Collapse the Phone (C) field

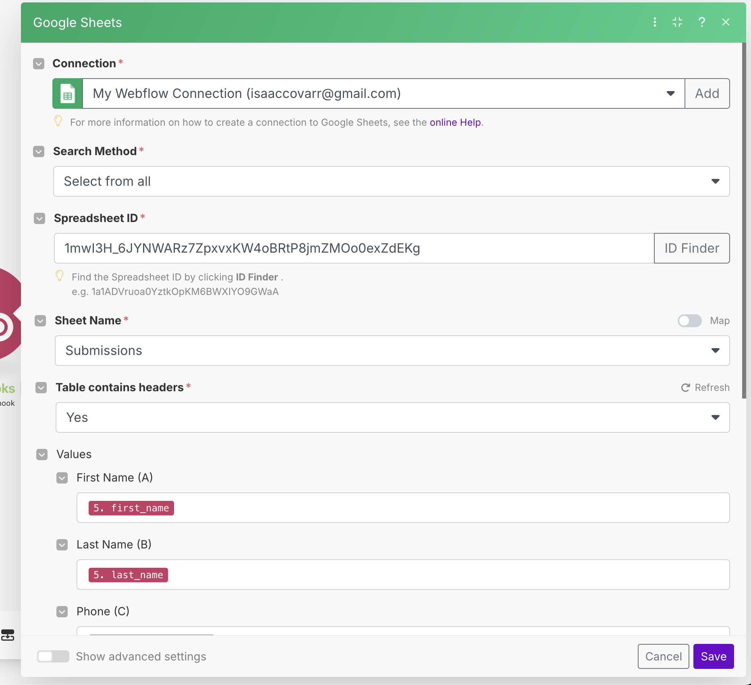coord(62,612)
